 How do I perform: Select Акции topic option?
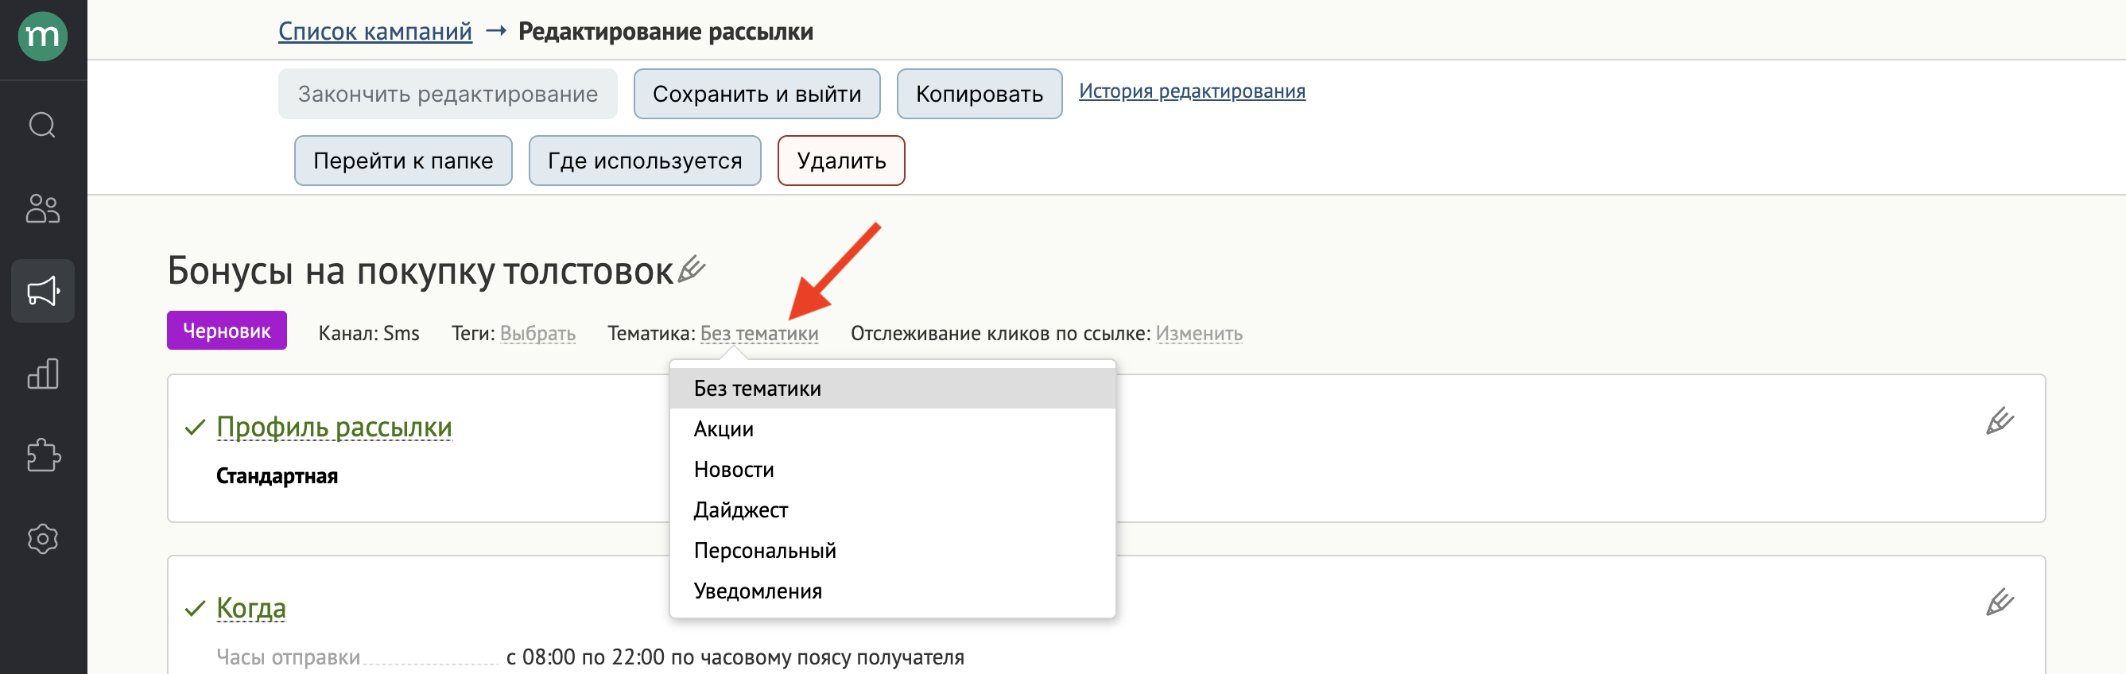[893, 429]
